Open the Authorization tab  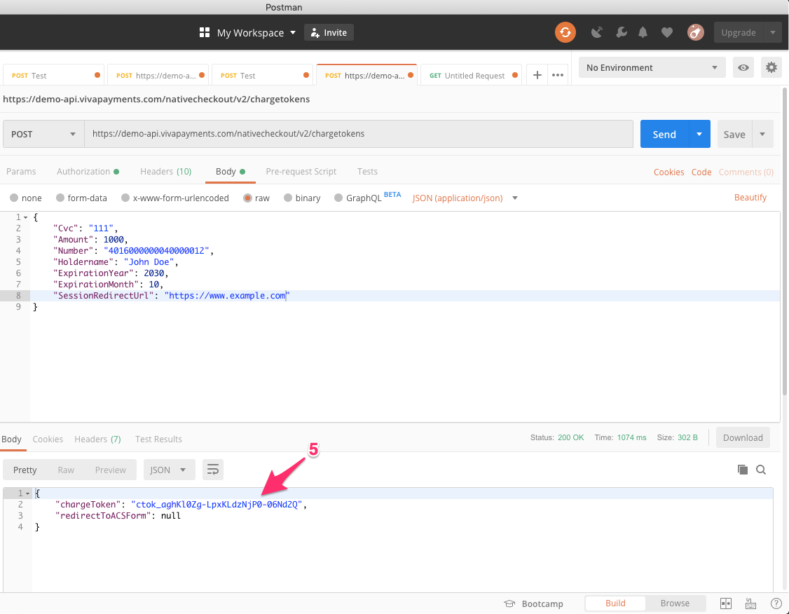coord(88,172)
